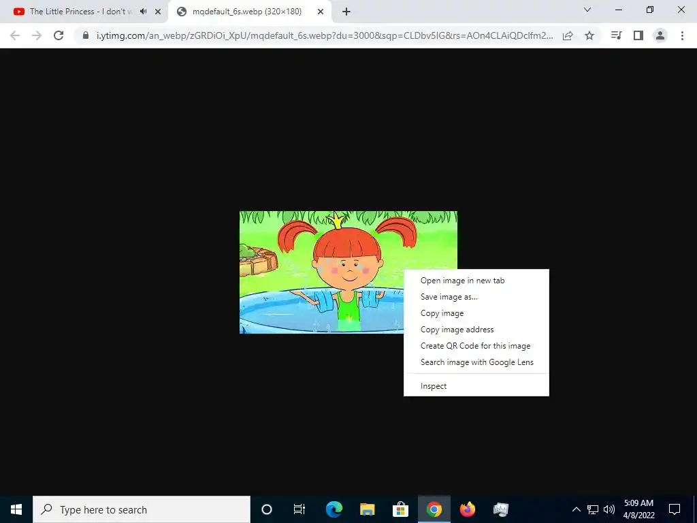697x523 pixels.
Task: Launch Microsoft Edge from taskbar
Action: [334, 509]
